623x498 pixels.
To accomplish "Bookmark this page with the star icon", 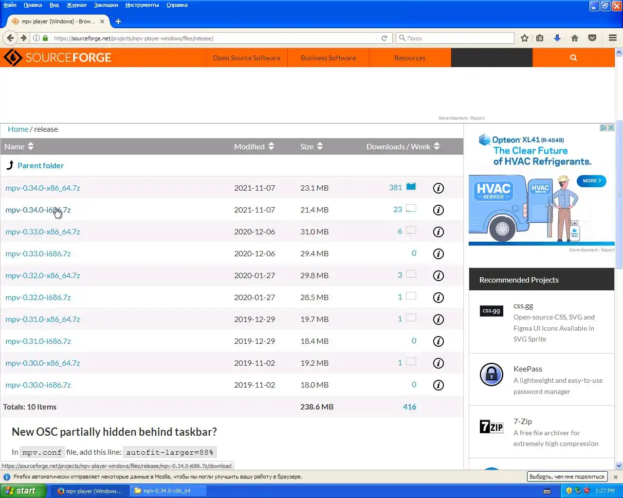I will pyautogui.click(x=525, y=38).
